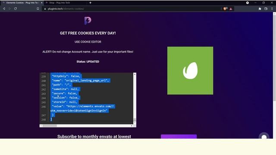This screenshot has height=155, width=276.
Task: Open the browser hamburger menu
Action: pyautogui.click(x=272, y=9)
